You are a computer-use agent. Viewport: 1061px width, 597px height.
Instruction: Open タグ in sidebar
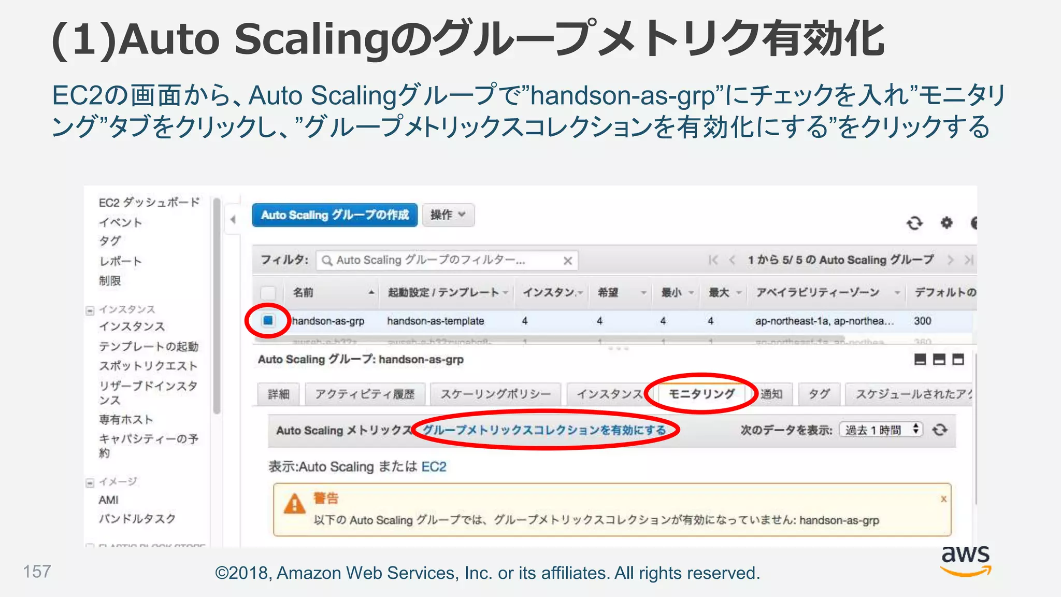(109, 241)
